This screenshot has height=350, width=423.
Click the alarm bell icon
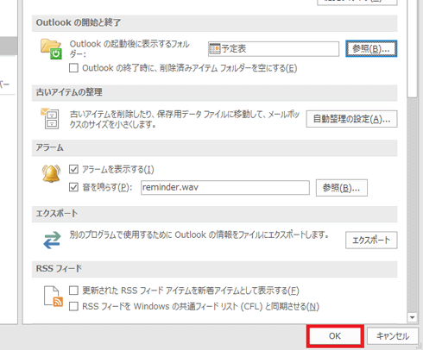coord(51,173)
